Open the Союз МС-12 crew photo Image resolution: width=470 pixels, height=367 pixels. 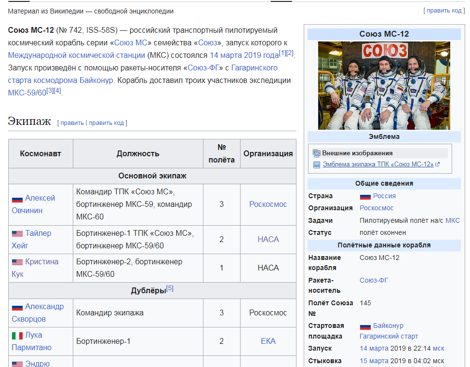tap(384, 85)
